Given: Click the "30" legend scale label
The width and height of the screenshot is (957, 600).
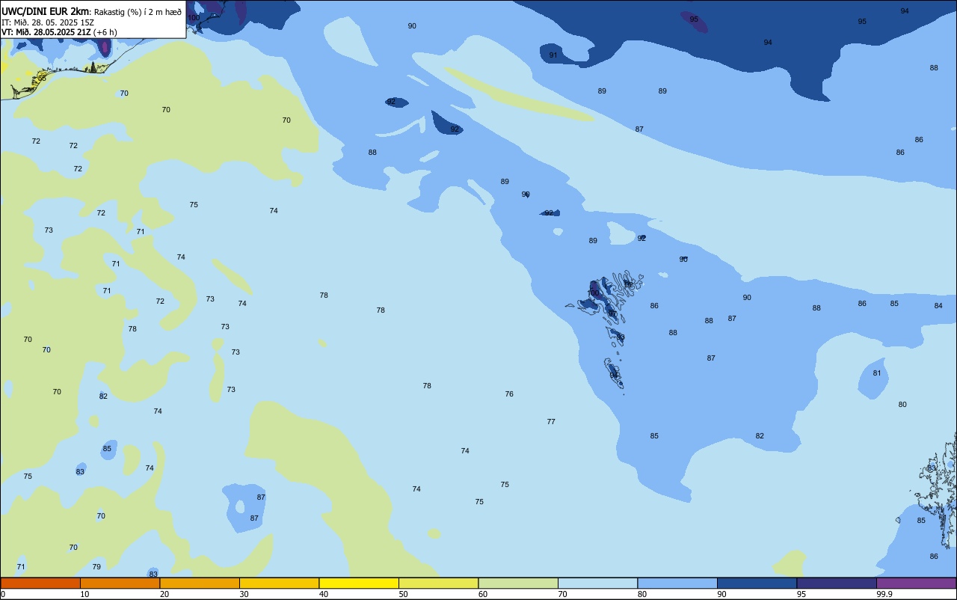Looking at the screenshot, I should click(244, 594).
